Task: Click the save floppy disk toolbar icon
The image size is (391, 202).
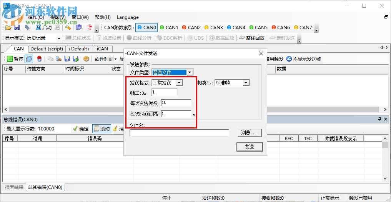Action: pos(17,27)
